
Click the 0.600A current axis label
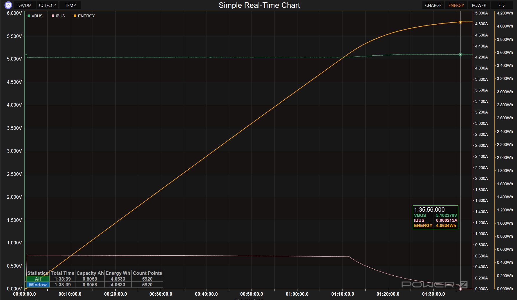coord(482,256)
